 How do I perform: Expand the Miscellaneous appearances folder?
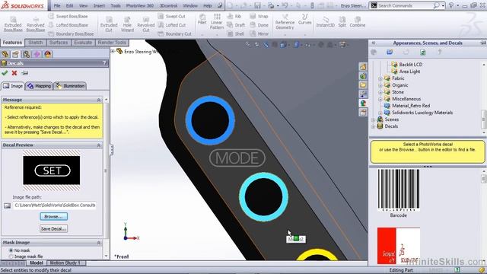[380, 99]
